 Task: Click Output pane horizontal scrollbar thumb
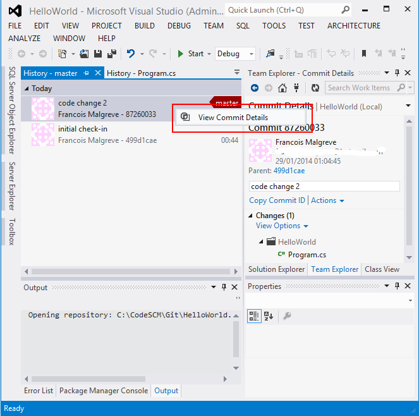point(88,379)
